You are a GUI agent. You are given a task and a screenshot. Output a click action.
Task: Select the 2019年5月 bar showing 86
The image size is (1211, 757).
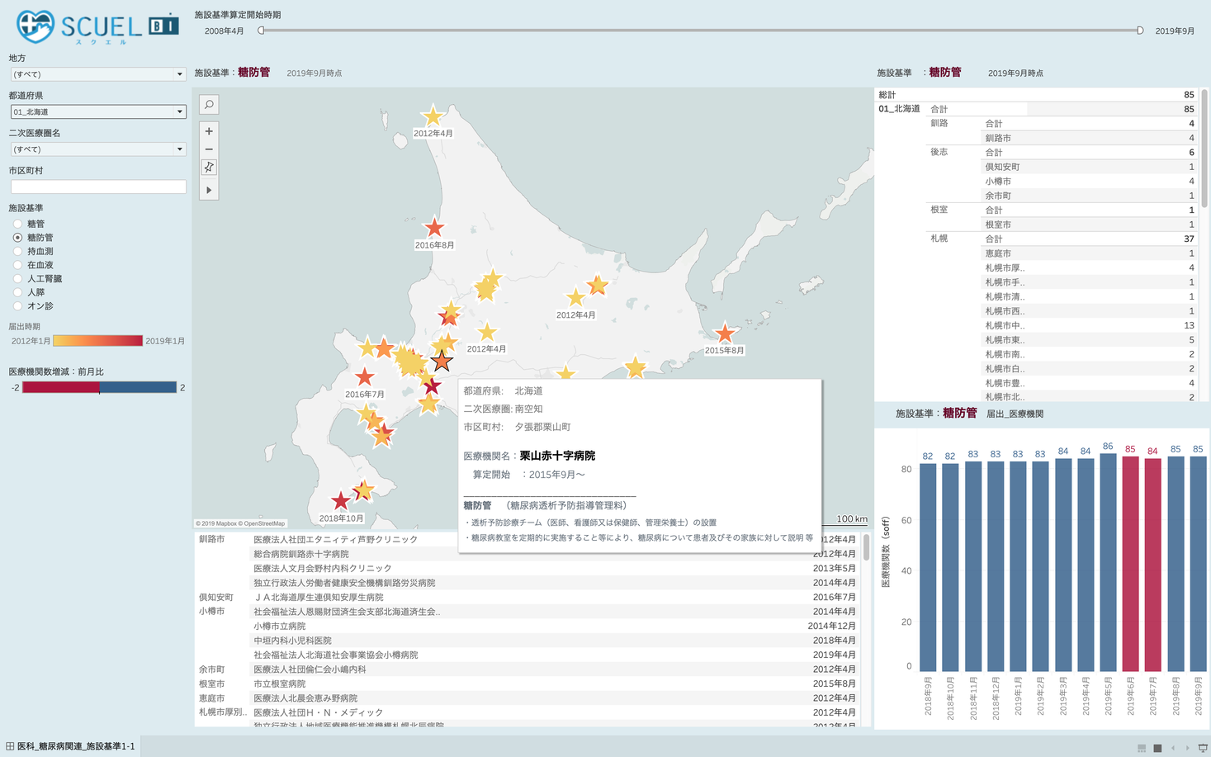(1108, 562)
